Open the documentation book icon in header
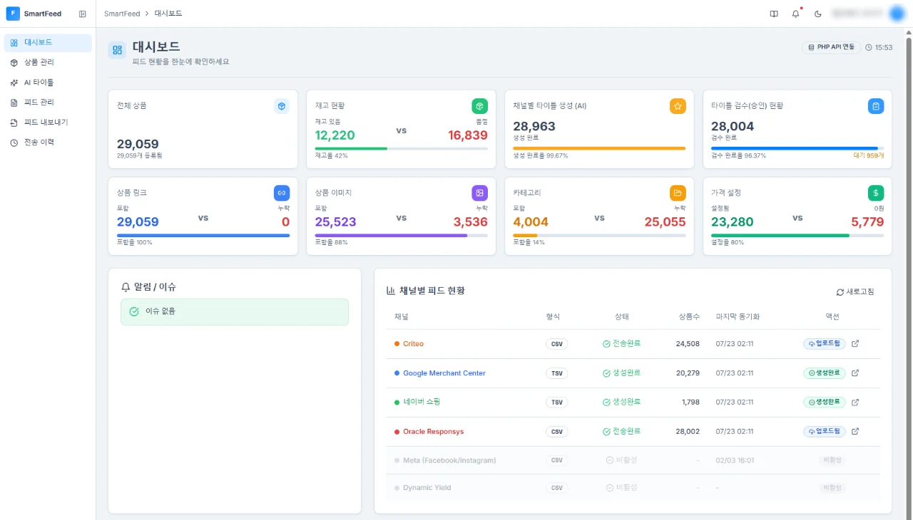The image size is (913, 520). pyautogui.click(x=774, y=14)
